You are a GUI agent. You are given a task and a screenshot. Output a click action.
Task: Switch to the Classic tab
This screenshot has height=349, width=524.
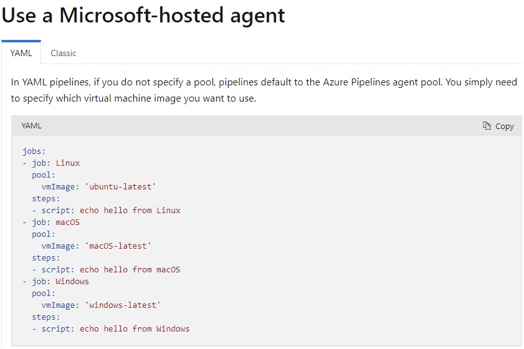(64, 53)
